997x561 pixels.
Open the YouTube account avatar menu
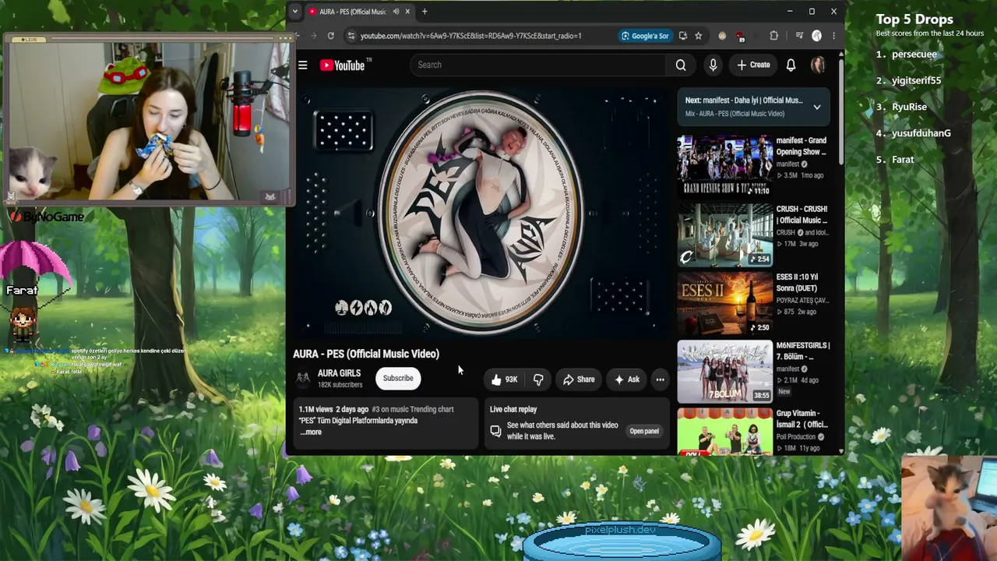point(817,65)
